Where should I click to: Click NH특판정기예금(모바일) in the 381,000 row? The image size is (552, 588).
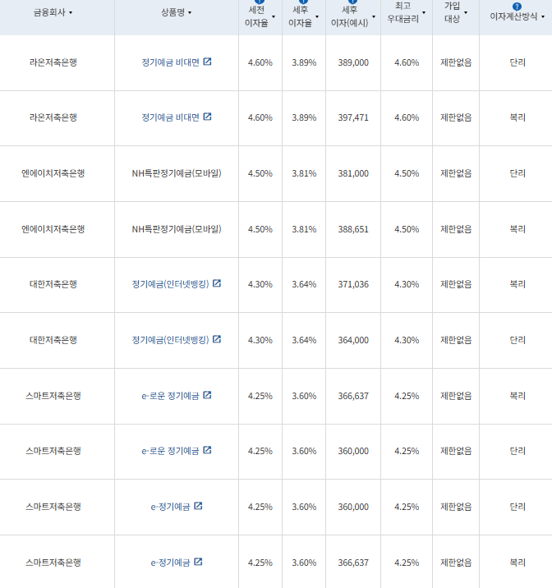[177, 173]
